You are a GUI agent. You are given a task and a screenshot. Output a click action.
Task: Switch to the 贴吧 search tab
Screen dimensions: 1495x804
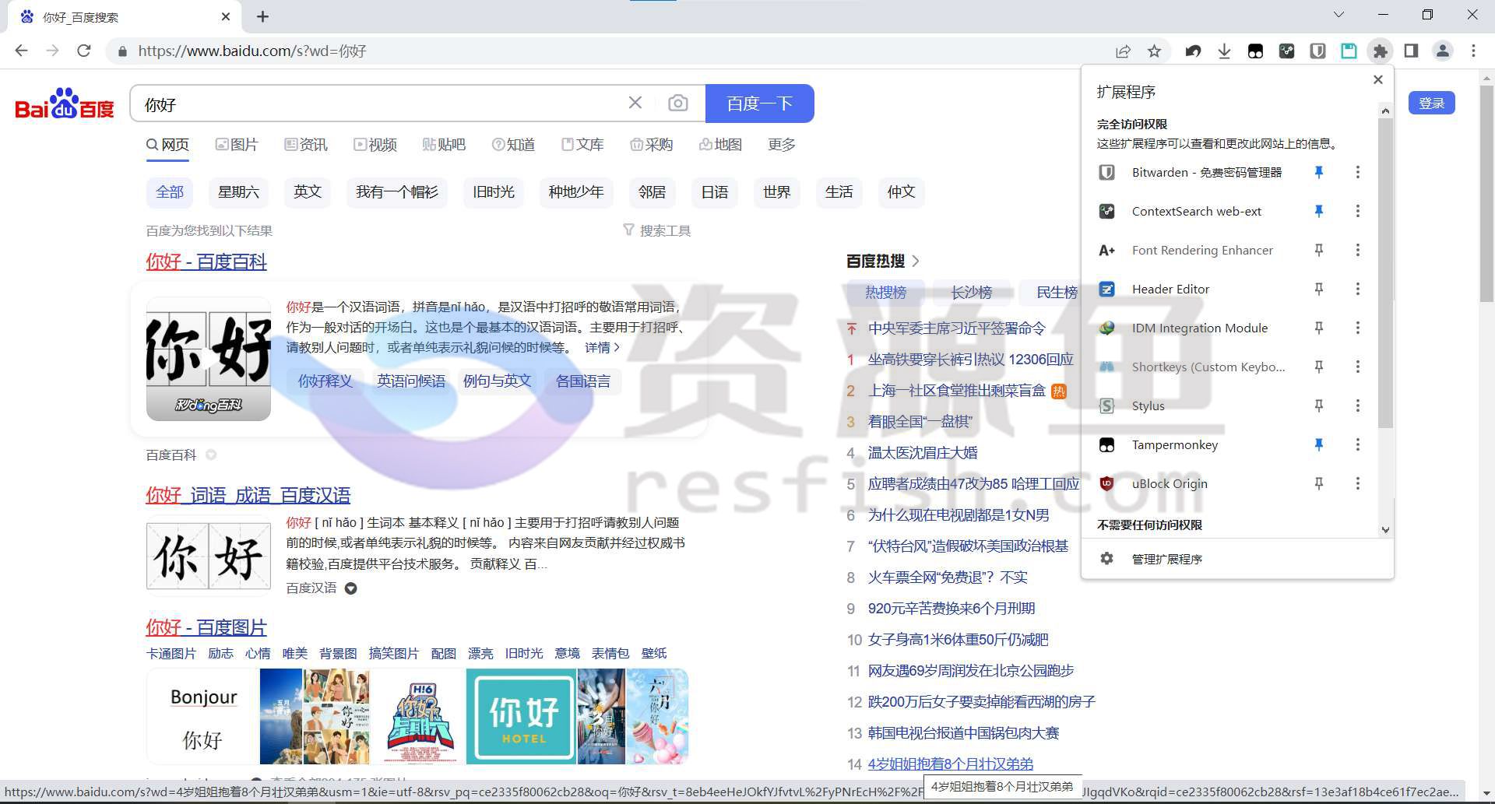coord(444,145)
